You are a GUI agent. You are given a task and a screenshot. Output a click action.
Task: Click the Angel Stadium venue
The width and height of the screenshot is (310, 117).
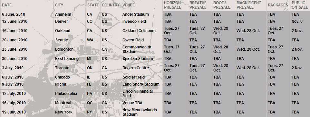coord(136,14)
